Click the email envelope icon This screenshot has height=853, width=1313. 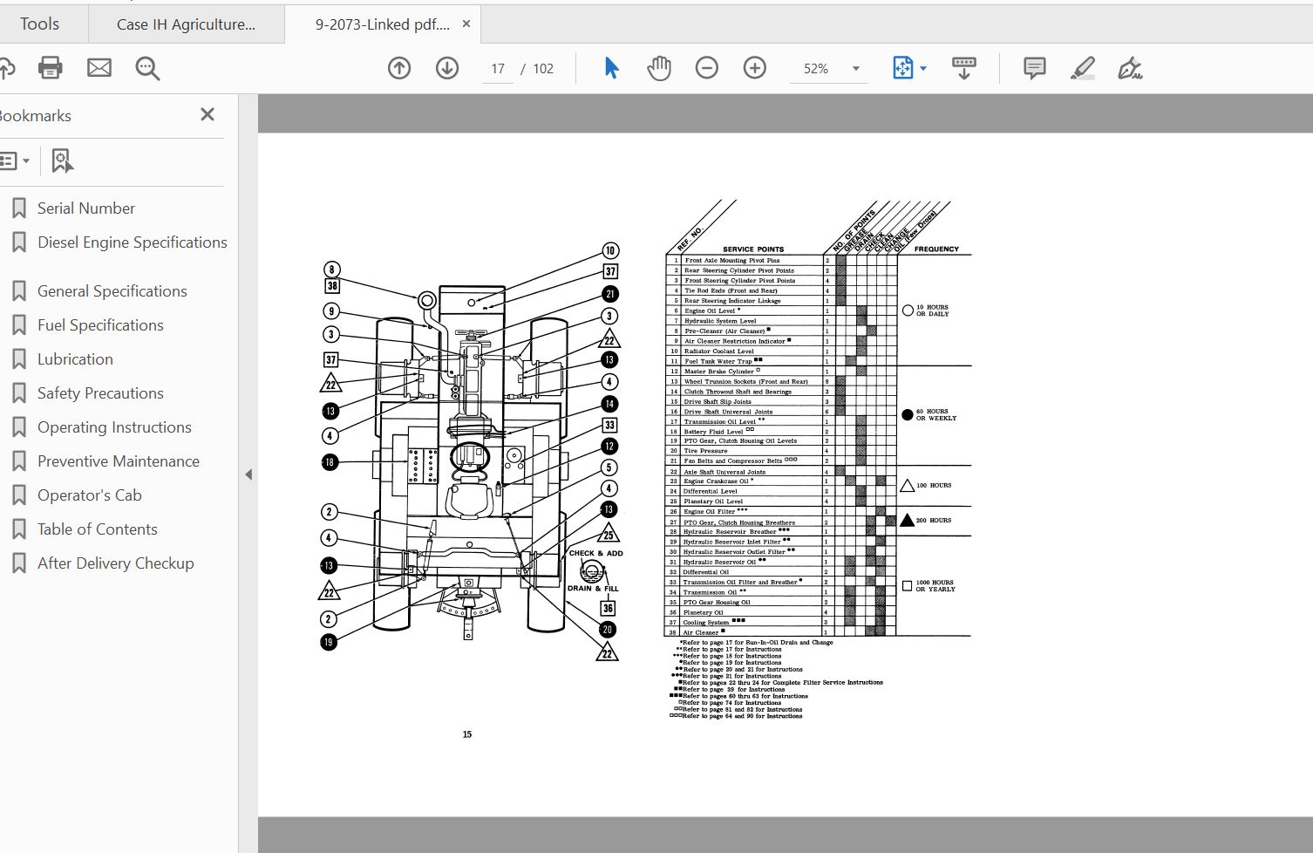(99, 68)
